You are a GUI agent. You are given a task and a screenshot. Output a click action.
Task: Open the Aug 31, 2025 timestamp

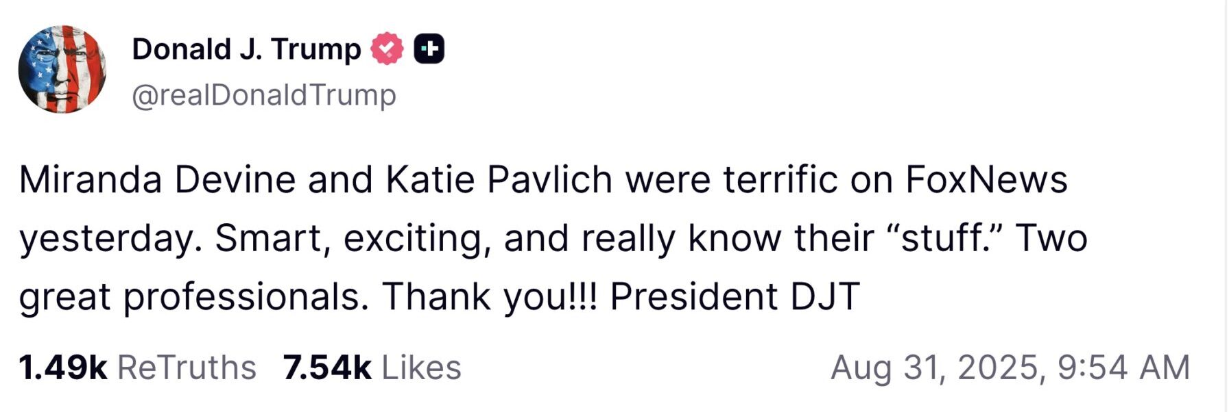937,368
